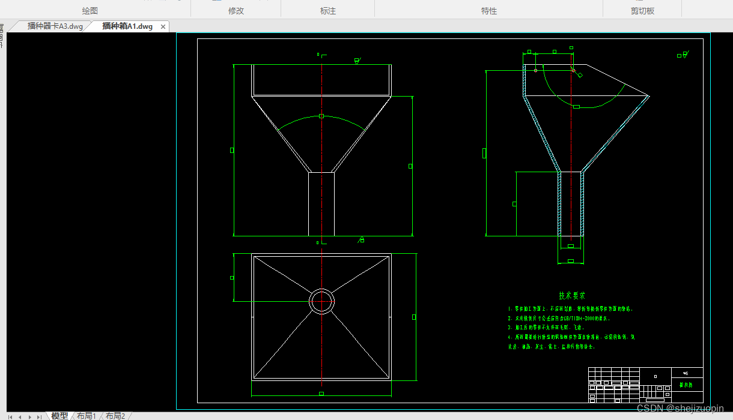
Task: Click the 剪切板 ribbon panel label
Action: [642, 11]
